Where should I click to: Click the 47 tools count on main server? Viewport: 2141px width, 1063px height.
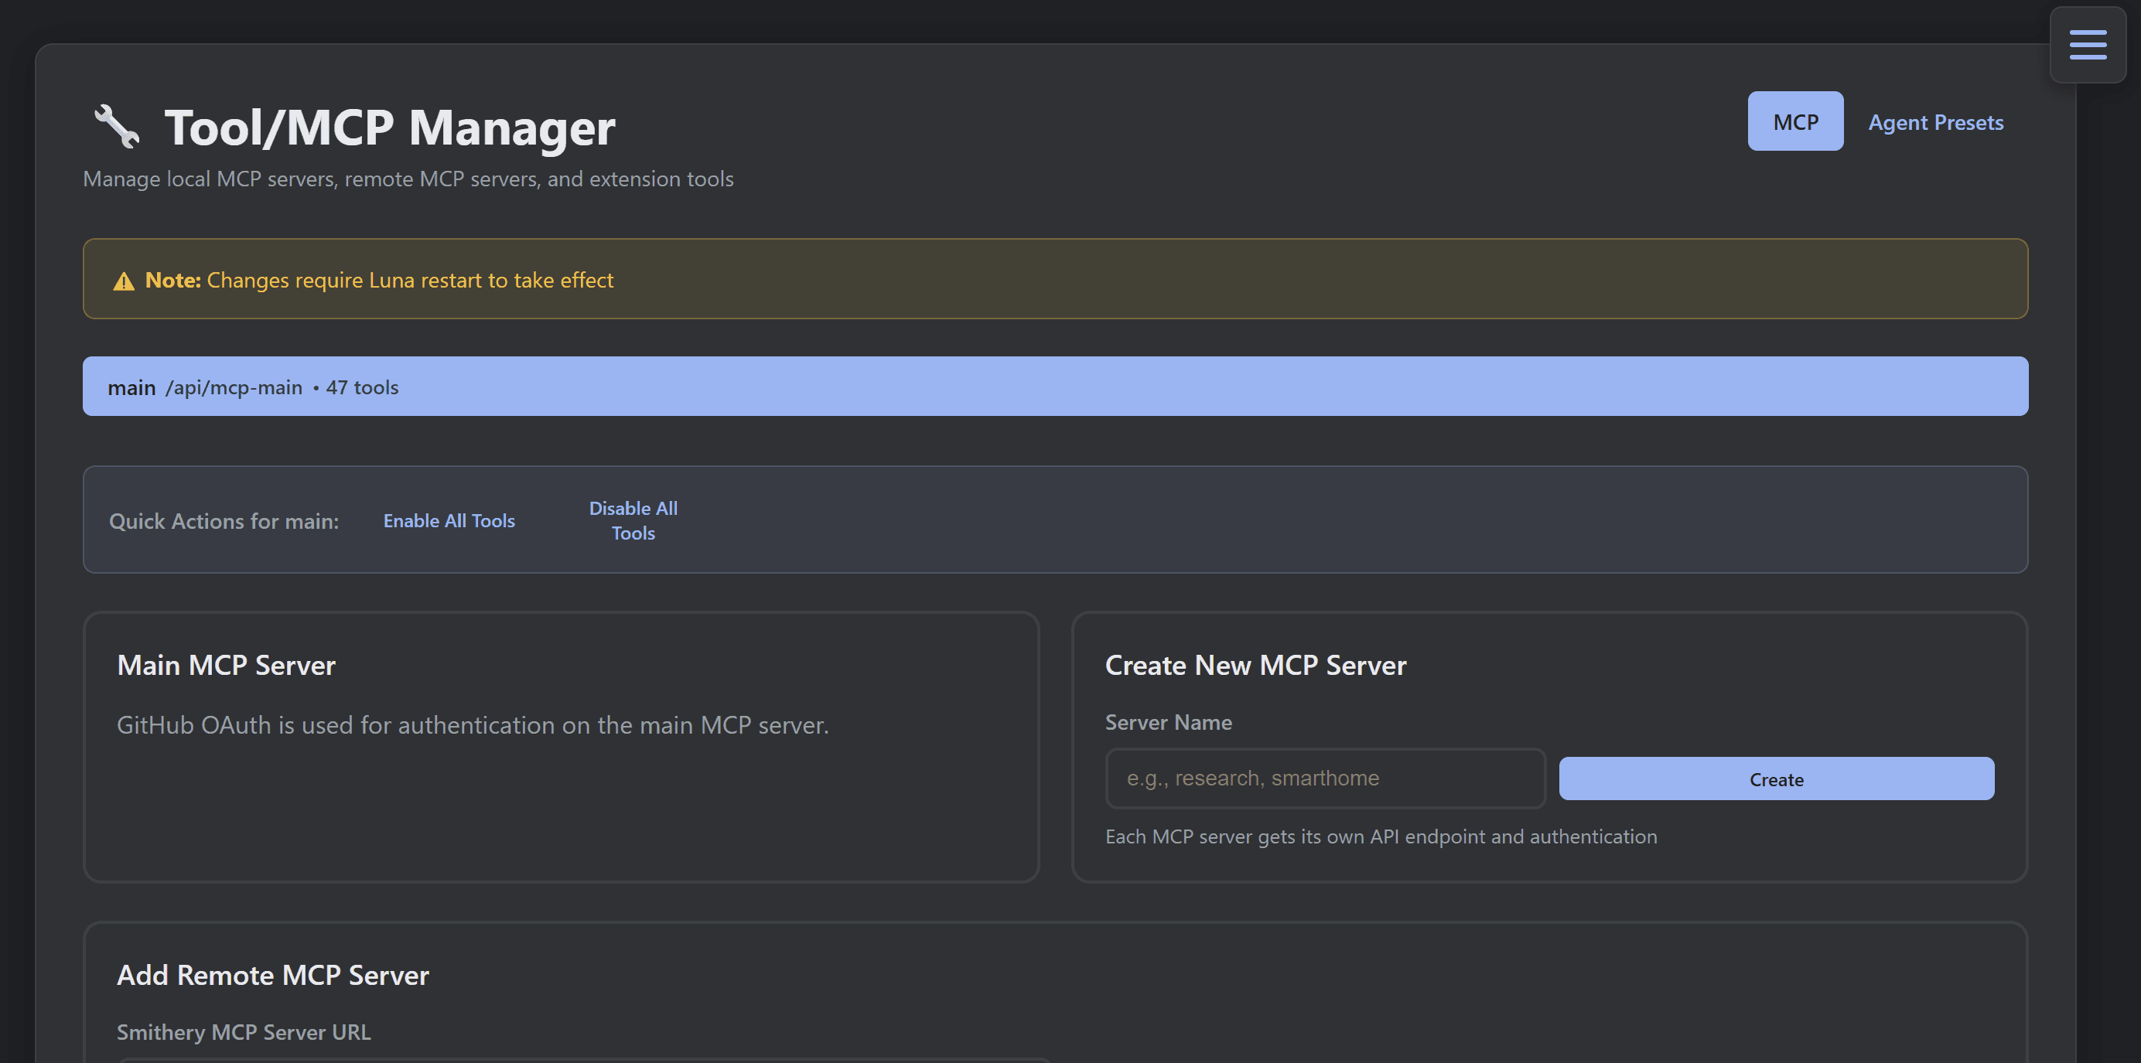362,387
